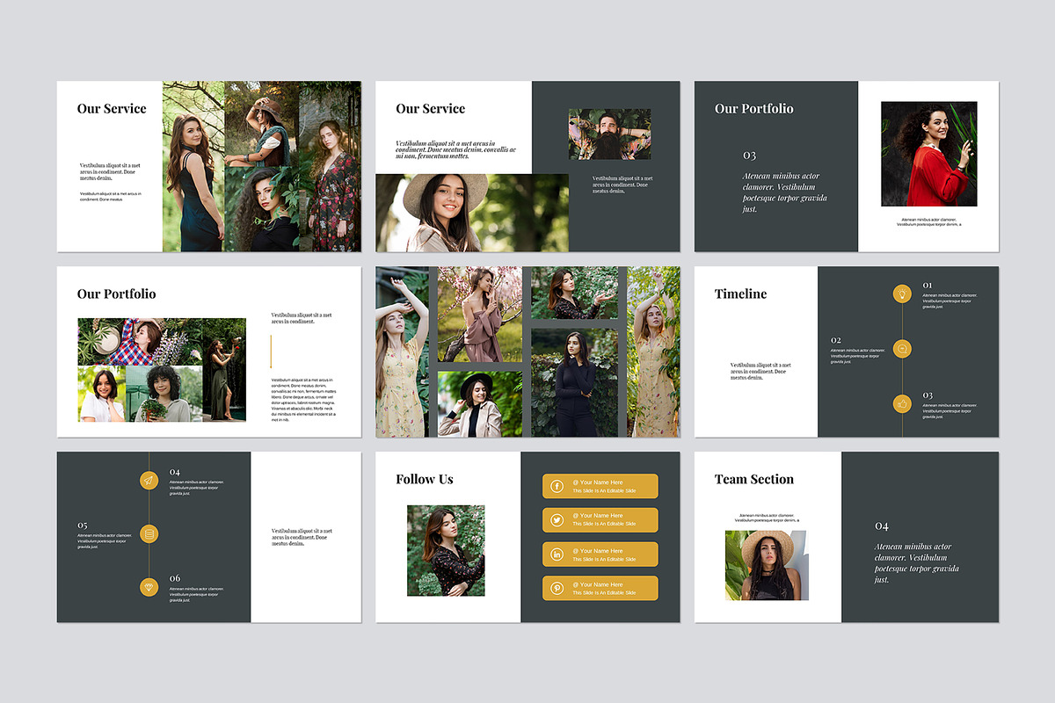Click the paper plane icon at timeline step 04
Screen dimensions: 1055x703
click(148, 480)
